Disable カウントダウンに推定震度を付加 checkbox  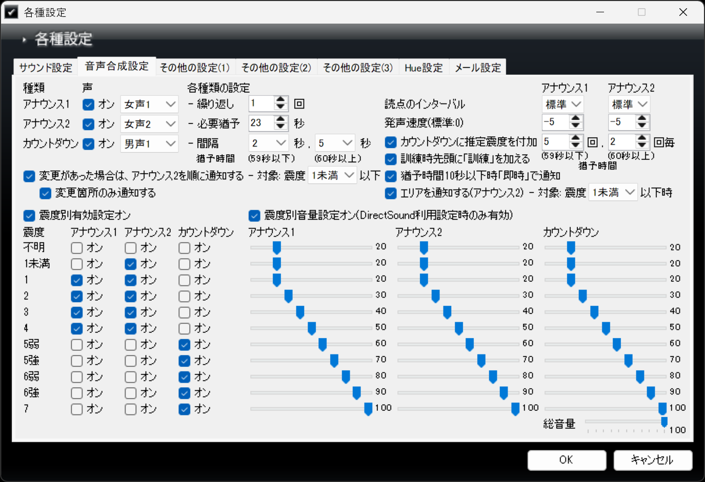point(391,142)
